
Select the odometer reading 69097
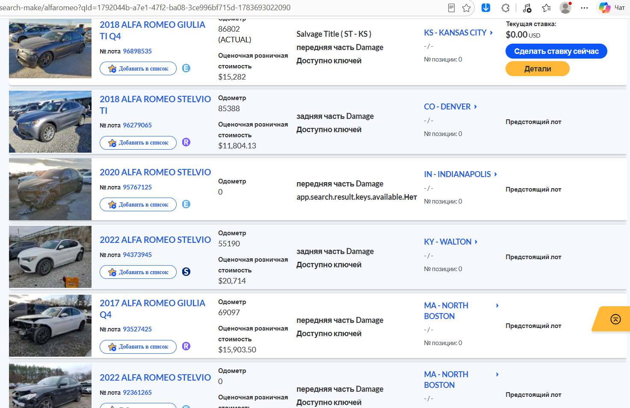(229, 313)
